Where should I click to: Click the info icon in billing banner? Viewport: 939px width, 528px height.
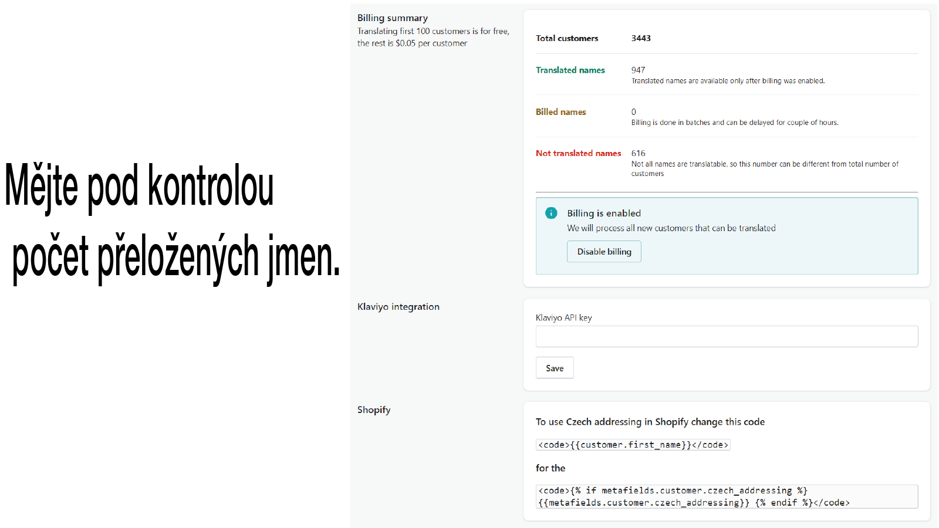(x=551, y=213)
